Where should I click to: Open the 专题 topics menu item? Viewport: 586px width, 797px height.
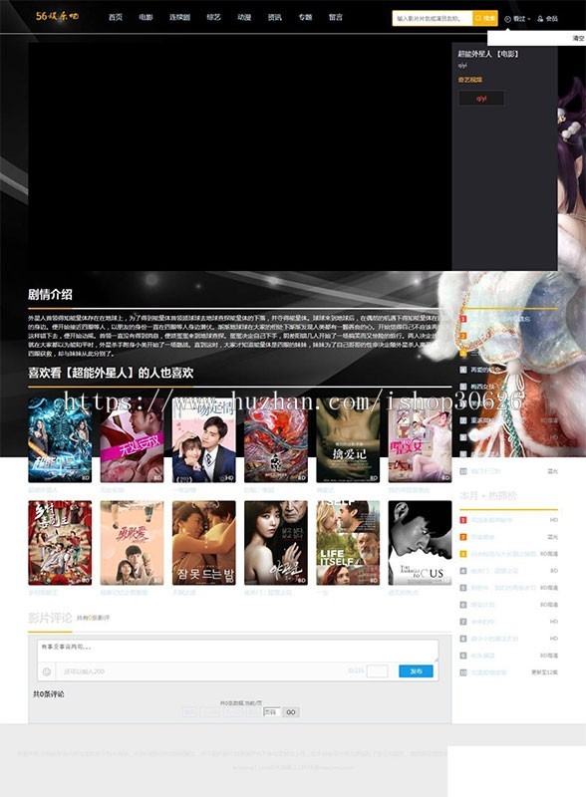[x=305, y=17]
